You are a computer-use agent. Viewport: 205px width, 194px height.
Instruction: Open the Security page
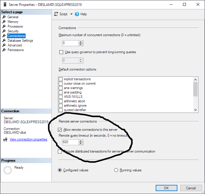coord(13,31)
